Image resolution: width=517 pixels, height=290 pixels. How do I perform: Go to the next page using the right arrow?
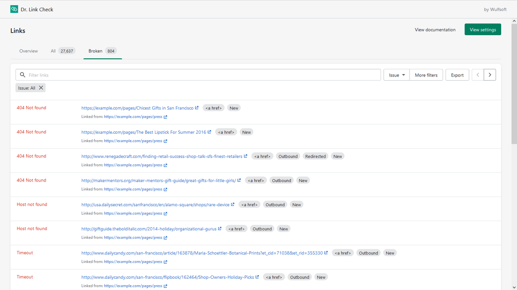(490, 75)
